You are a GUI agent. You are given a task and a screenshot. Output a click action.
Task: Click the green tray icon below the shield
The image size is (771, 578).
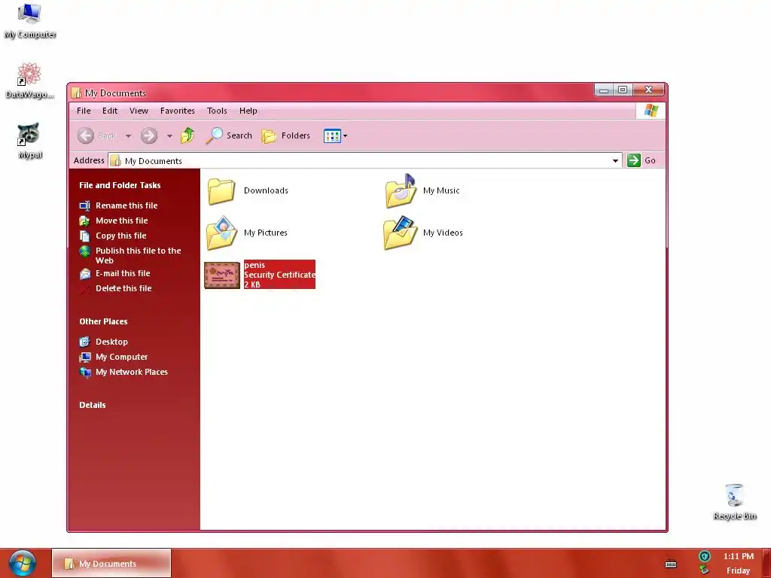(705, 570)
